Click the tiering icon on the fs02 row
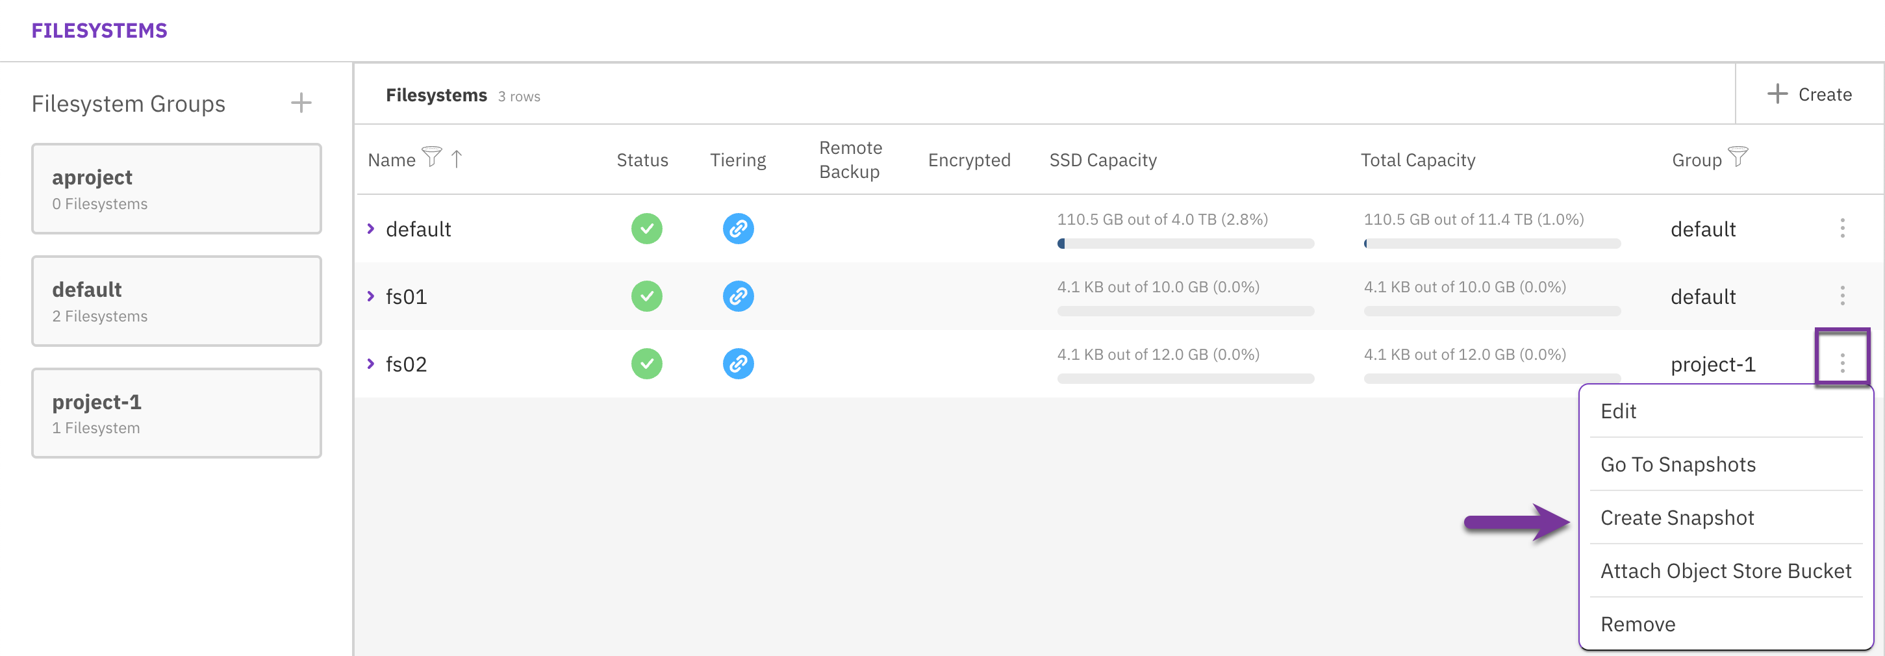The image size is (1885, 656). 738,364
